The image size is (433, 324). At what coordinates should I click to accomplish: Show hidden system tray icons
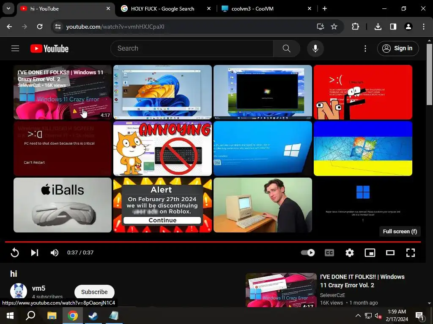click(358, 316)
